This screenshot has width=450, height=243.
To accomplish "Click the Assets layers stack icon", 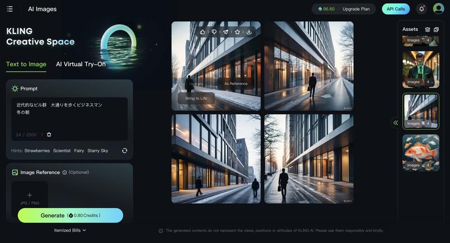I will (427, 29).
